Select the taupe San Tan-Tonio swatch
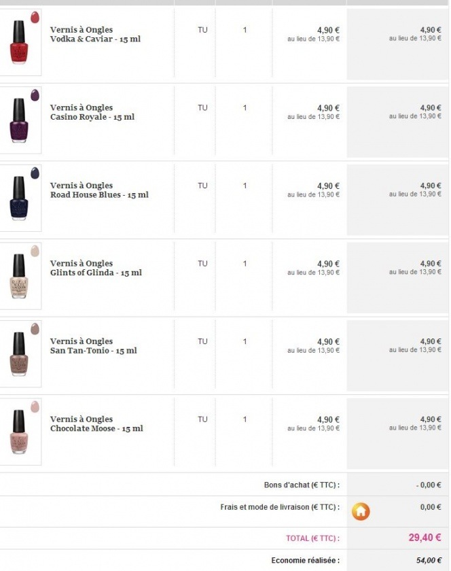The height and width of the screenshot is (571, 451). pos(35,329)
